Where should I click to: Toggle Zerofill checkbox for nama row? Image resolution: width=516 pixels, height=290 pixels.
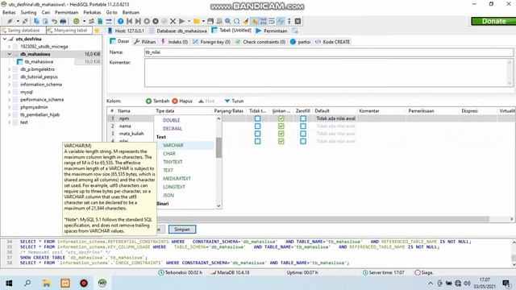303,126
